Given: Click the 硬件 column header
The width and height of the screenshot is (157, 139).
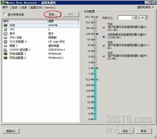Looking at the screenshot, I should (x=24, y=21).
